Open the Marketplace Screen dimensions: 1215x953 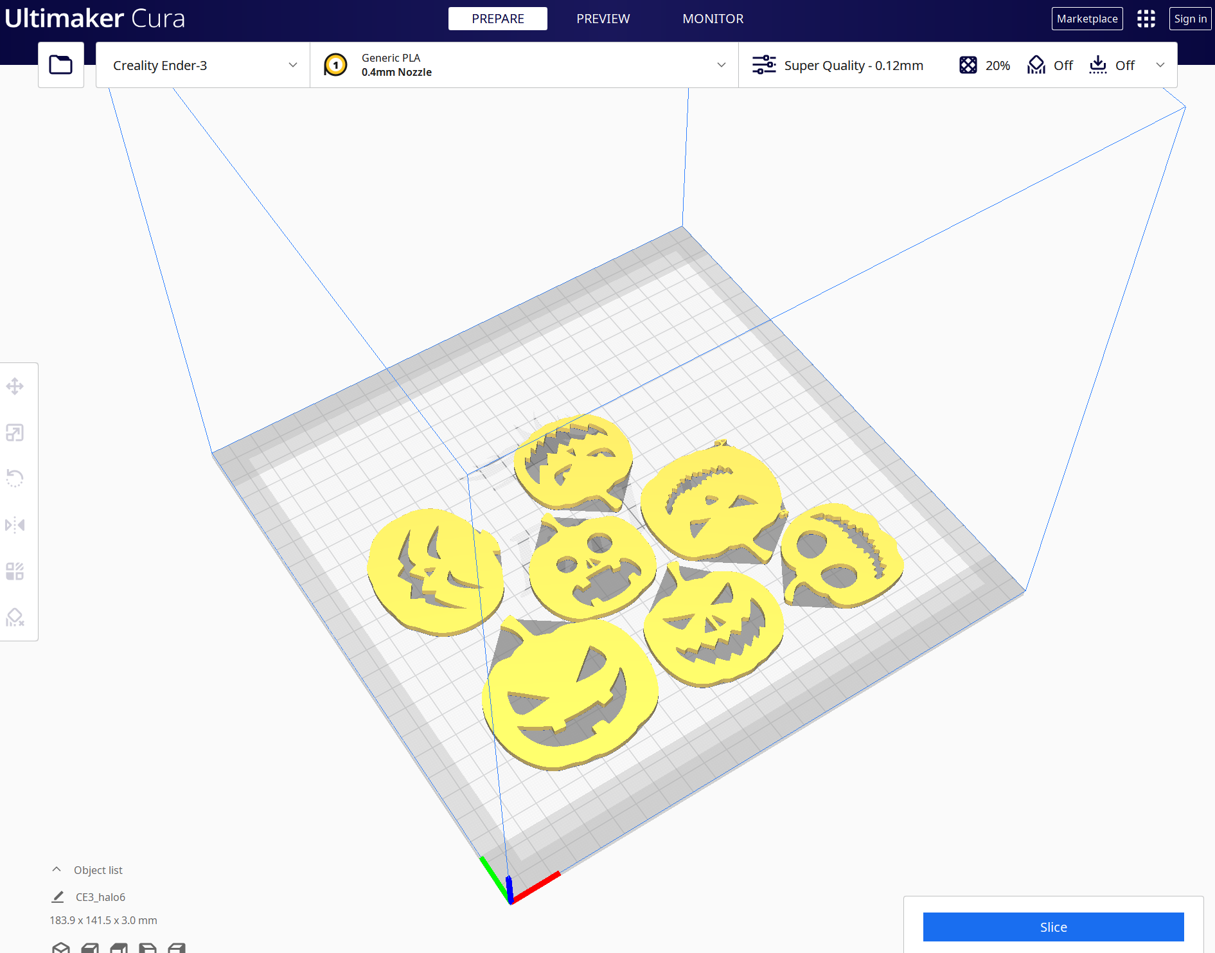1087,19
